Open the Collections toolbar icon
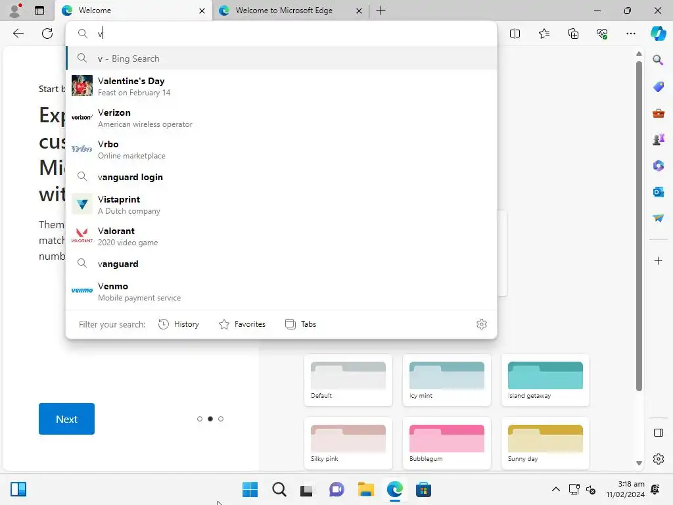This screenshot has height=505, width=673. (573, 34)
